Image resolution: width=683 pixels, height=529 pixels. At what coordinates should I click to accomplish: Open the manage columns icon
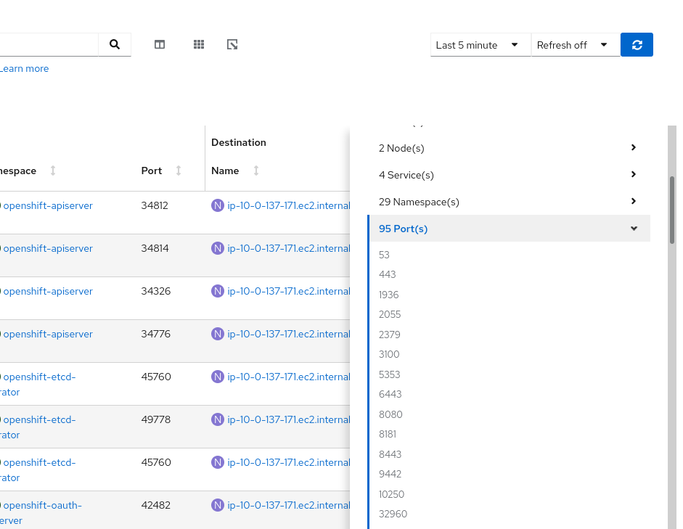click(160, 44)
